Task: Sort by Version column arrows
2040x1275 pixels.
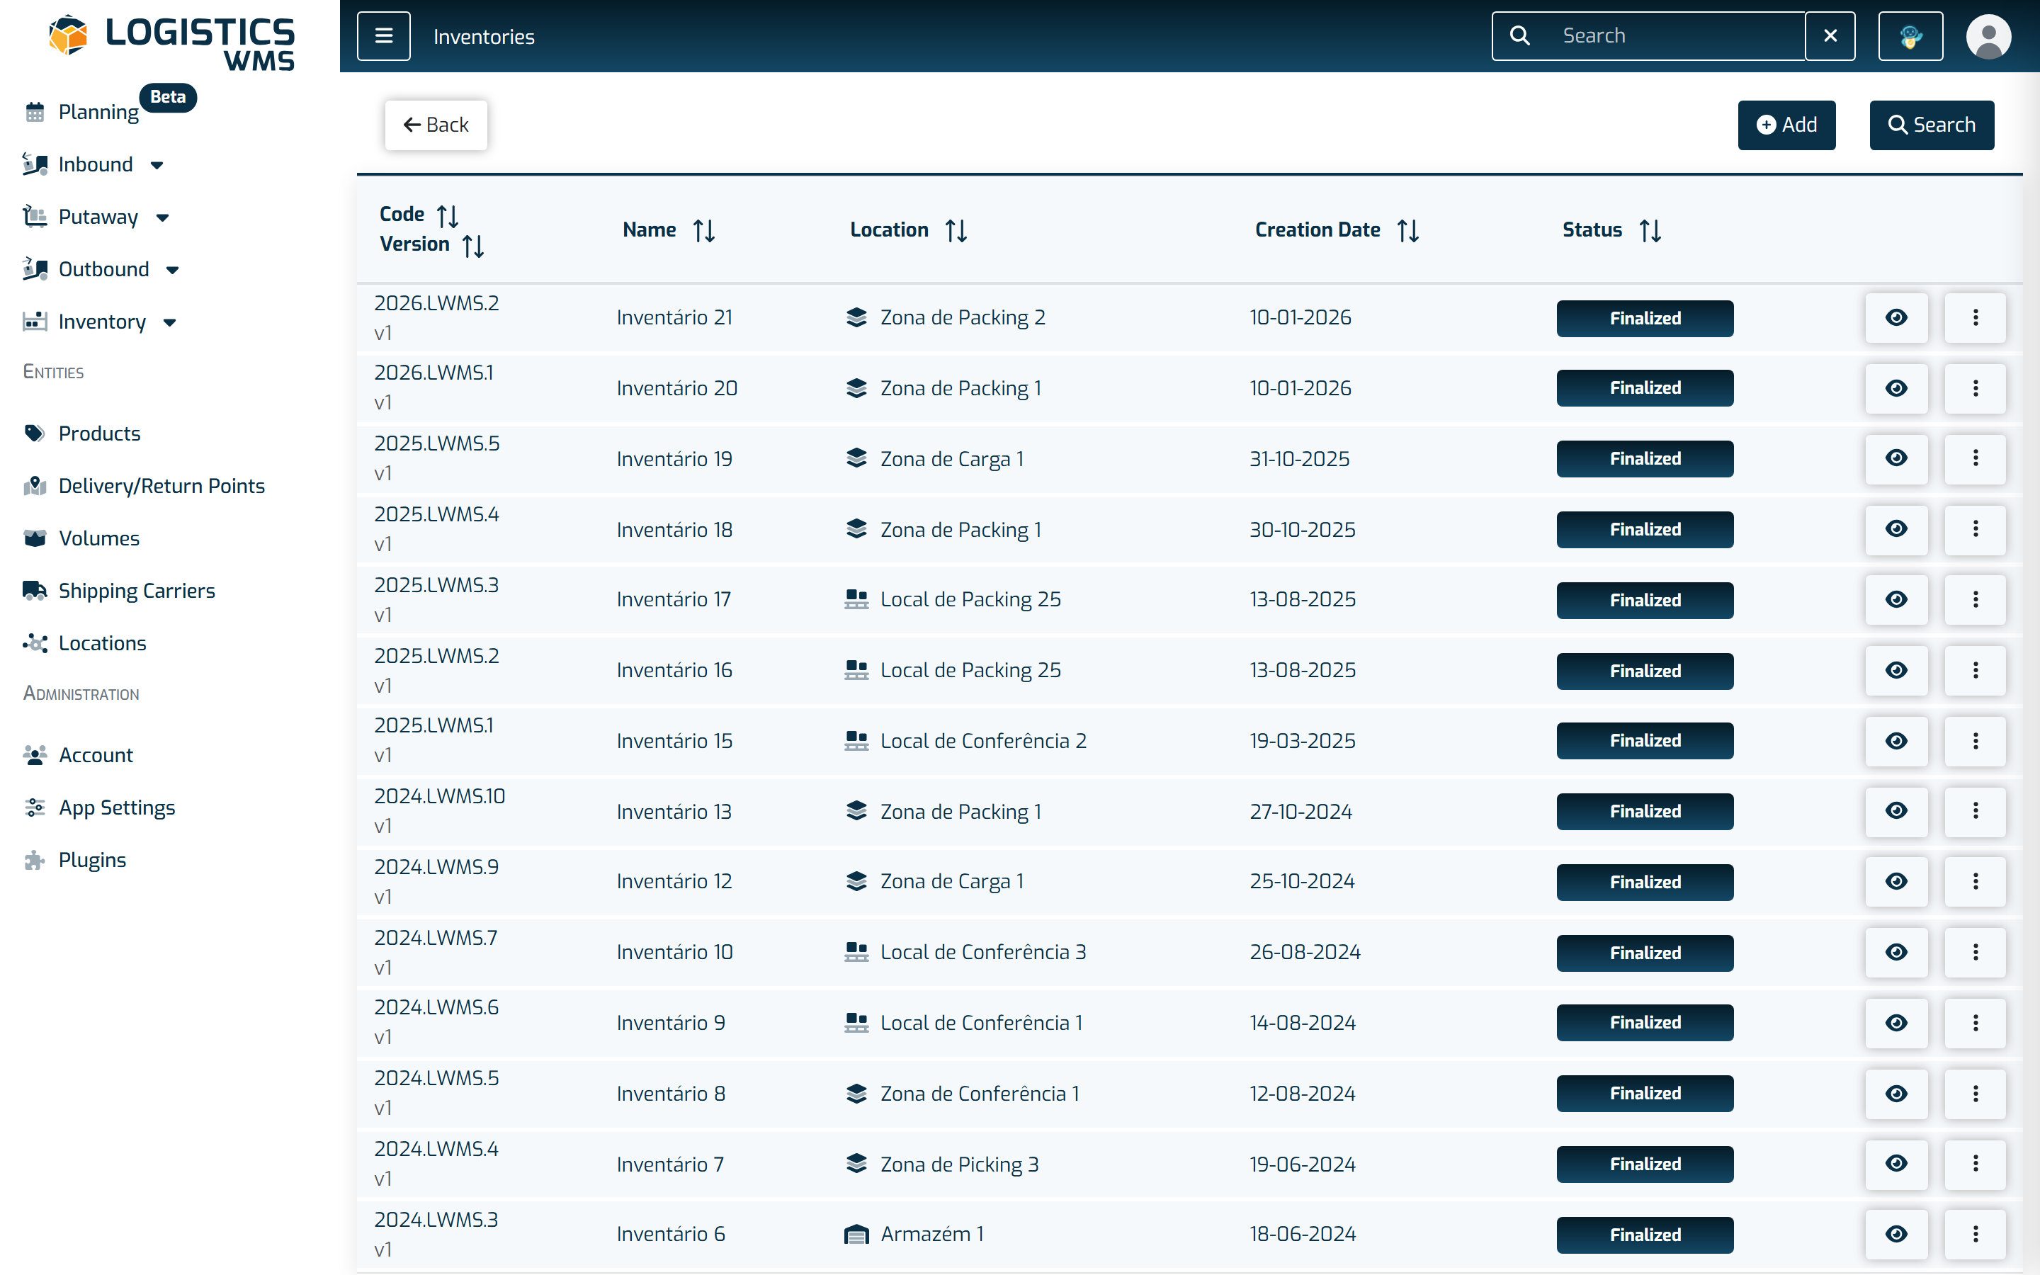Action: [473, 245]
